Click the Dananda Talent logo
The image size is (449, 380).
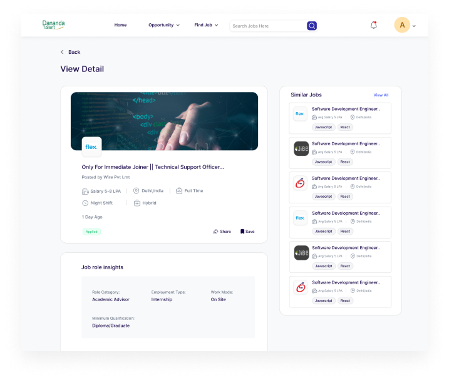[x=54, y=24]
